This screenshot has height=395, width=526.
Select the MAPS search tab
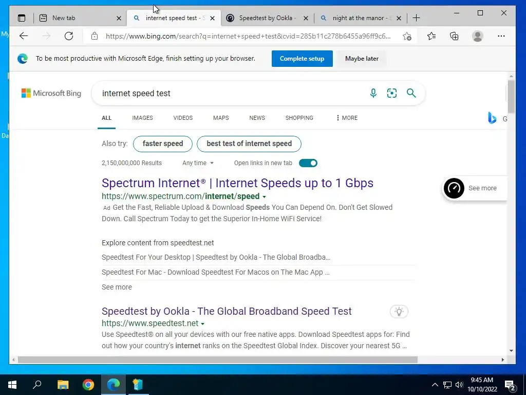221,118
